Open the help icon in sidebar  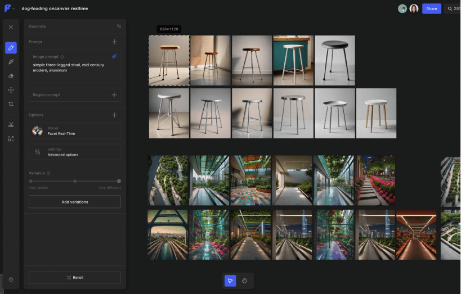[11, 279]
